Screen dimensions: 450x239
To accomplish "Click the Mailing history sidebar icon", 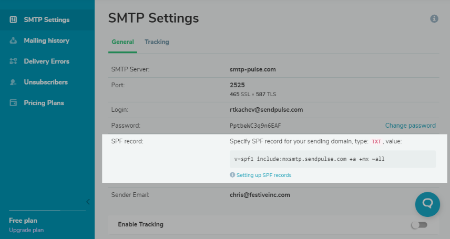I will pos(13,40).
